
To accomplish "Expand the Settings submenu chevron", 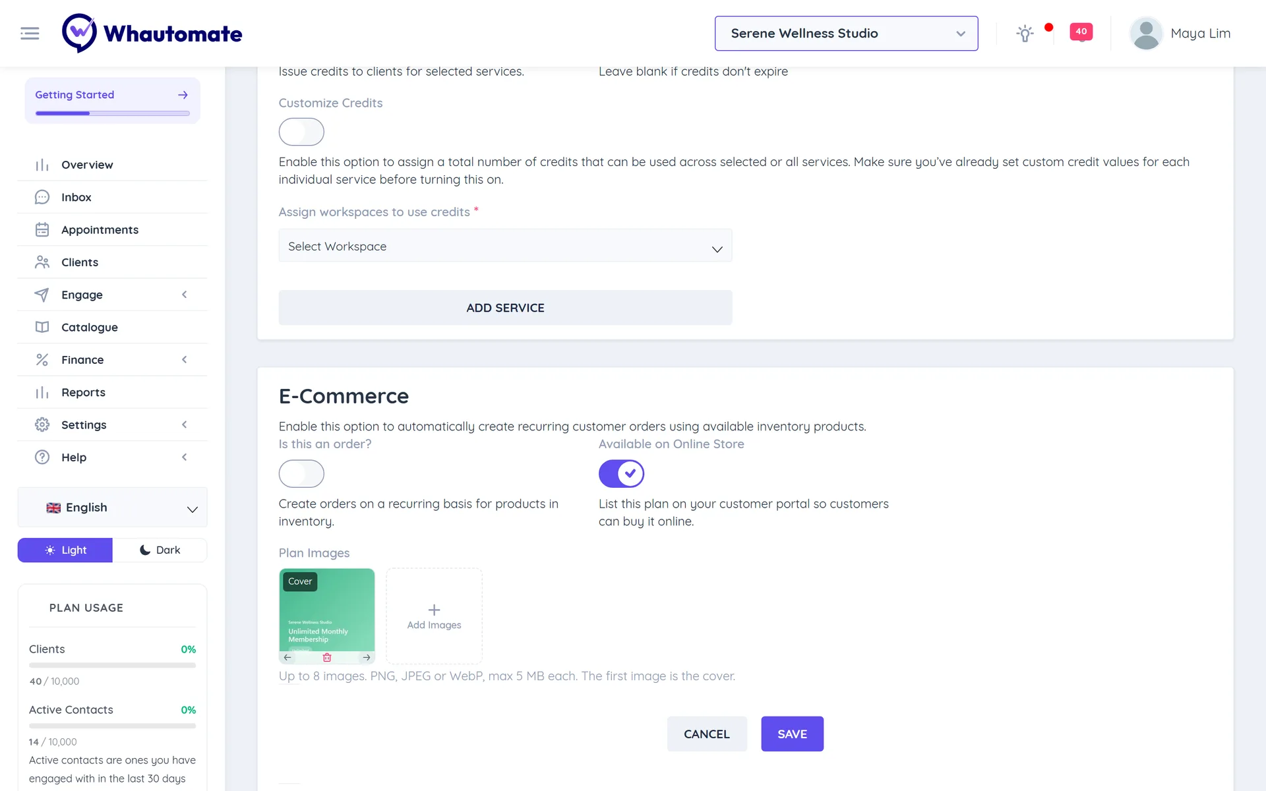I will (185, 425).
